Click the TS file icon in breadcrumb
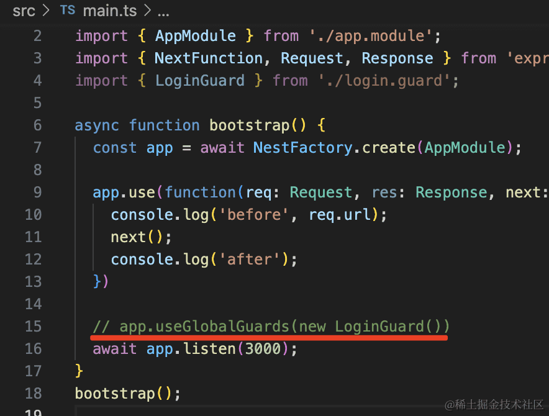 pyautogui.click(x=68, y=11)
